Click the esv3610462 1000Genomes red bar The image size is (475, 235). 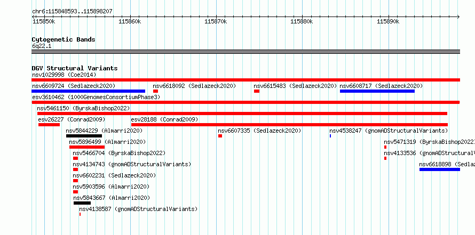tap(246, 102)
